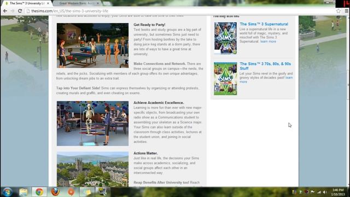Close the Sims 3 University Life tab
The image size is (350, 197).
[x=48, y=3]
